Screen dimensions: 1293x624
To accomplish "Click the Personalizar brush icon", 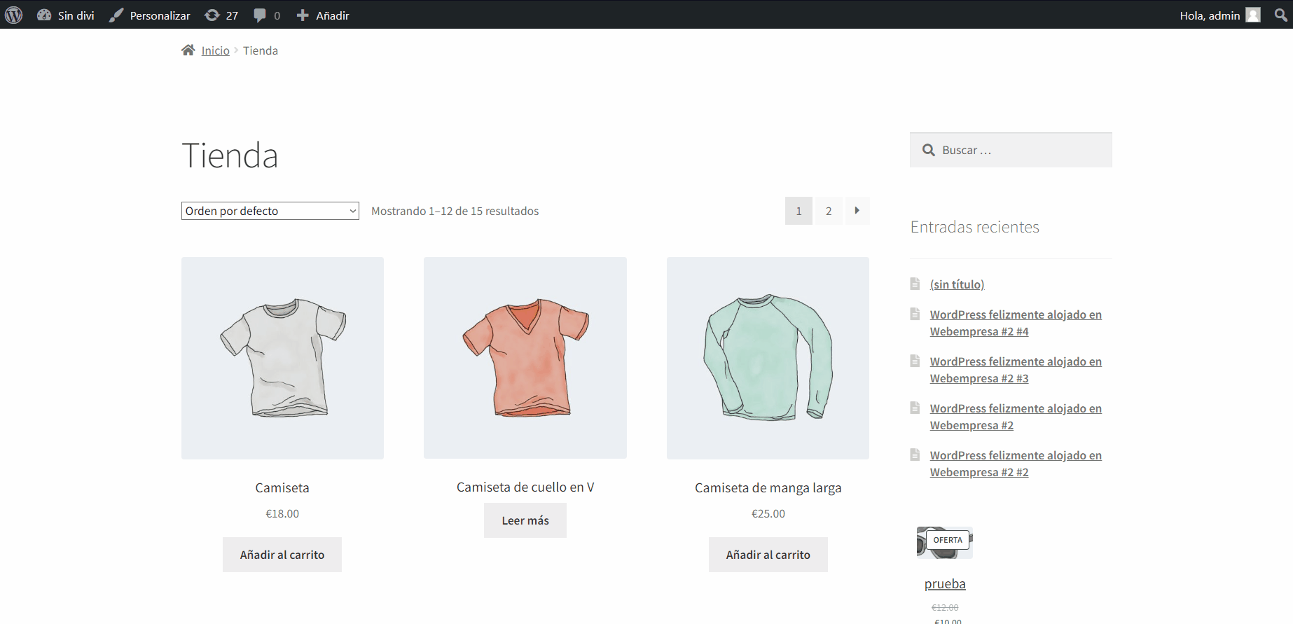I will 116,15.
